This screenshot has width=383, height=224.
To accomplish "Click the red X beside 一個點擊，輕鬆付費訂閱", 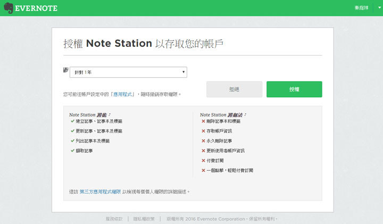I will click(203, 170).
